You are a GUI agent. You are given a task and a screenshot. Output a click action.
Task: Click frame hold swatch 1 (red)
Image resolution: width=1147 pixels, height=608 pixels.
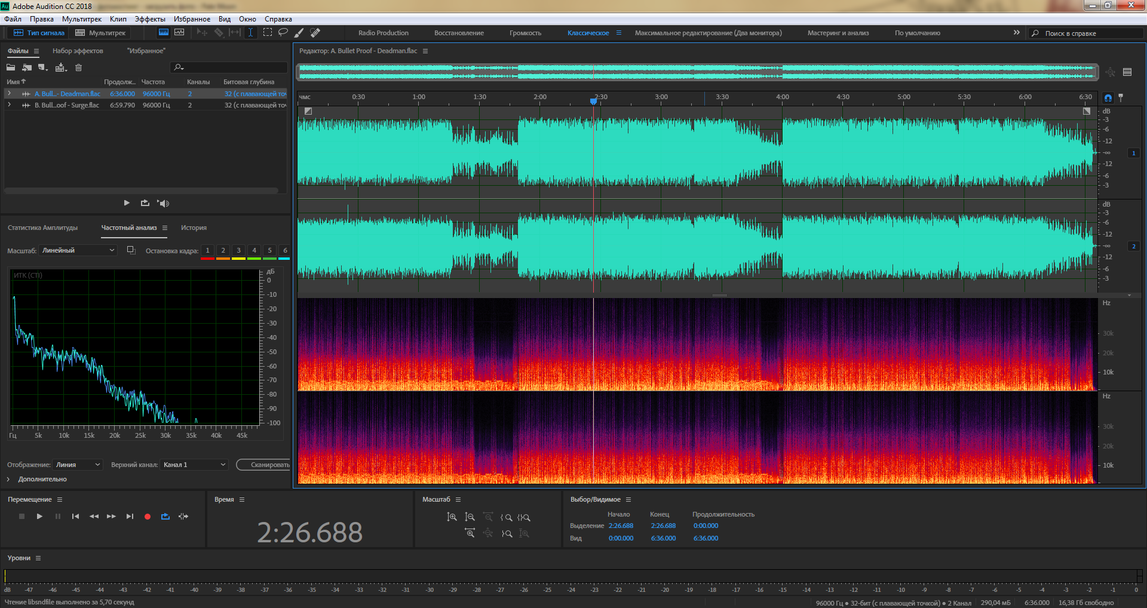pyautogui.click(x=207, y=251)
